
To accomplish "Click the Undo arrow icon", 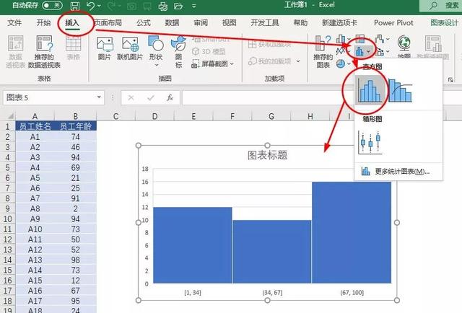I will coord(90,6).
